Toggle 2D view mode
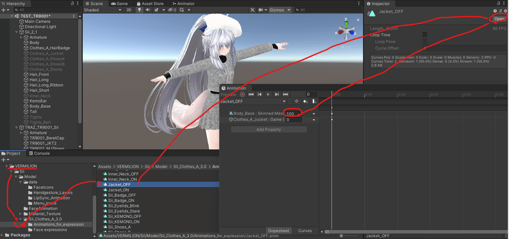 click(129, 10)
